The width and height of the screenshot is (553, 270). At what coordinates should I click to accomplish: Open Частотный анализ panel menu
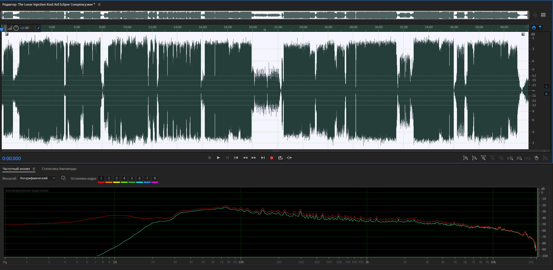pyautogui.click(x=34, y=169)
